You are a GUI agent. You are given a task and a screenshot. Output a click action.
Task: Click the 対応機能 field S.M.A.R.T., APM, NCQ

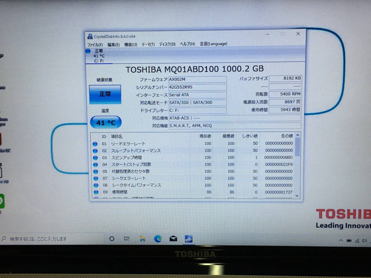(235, 126)
